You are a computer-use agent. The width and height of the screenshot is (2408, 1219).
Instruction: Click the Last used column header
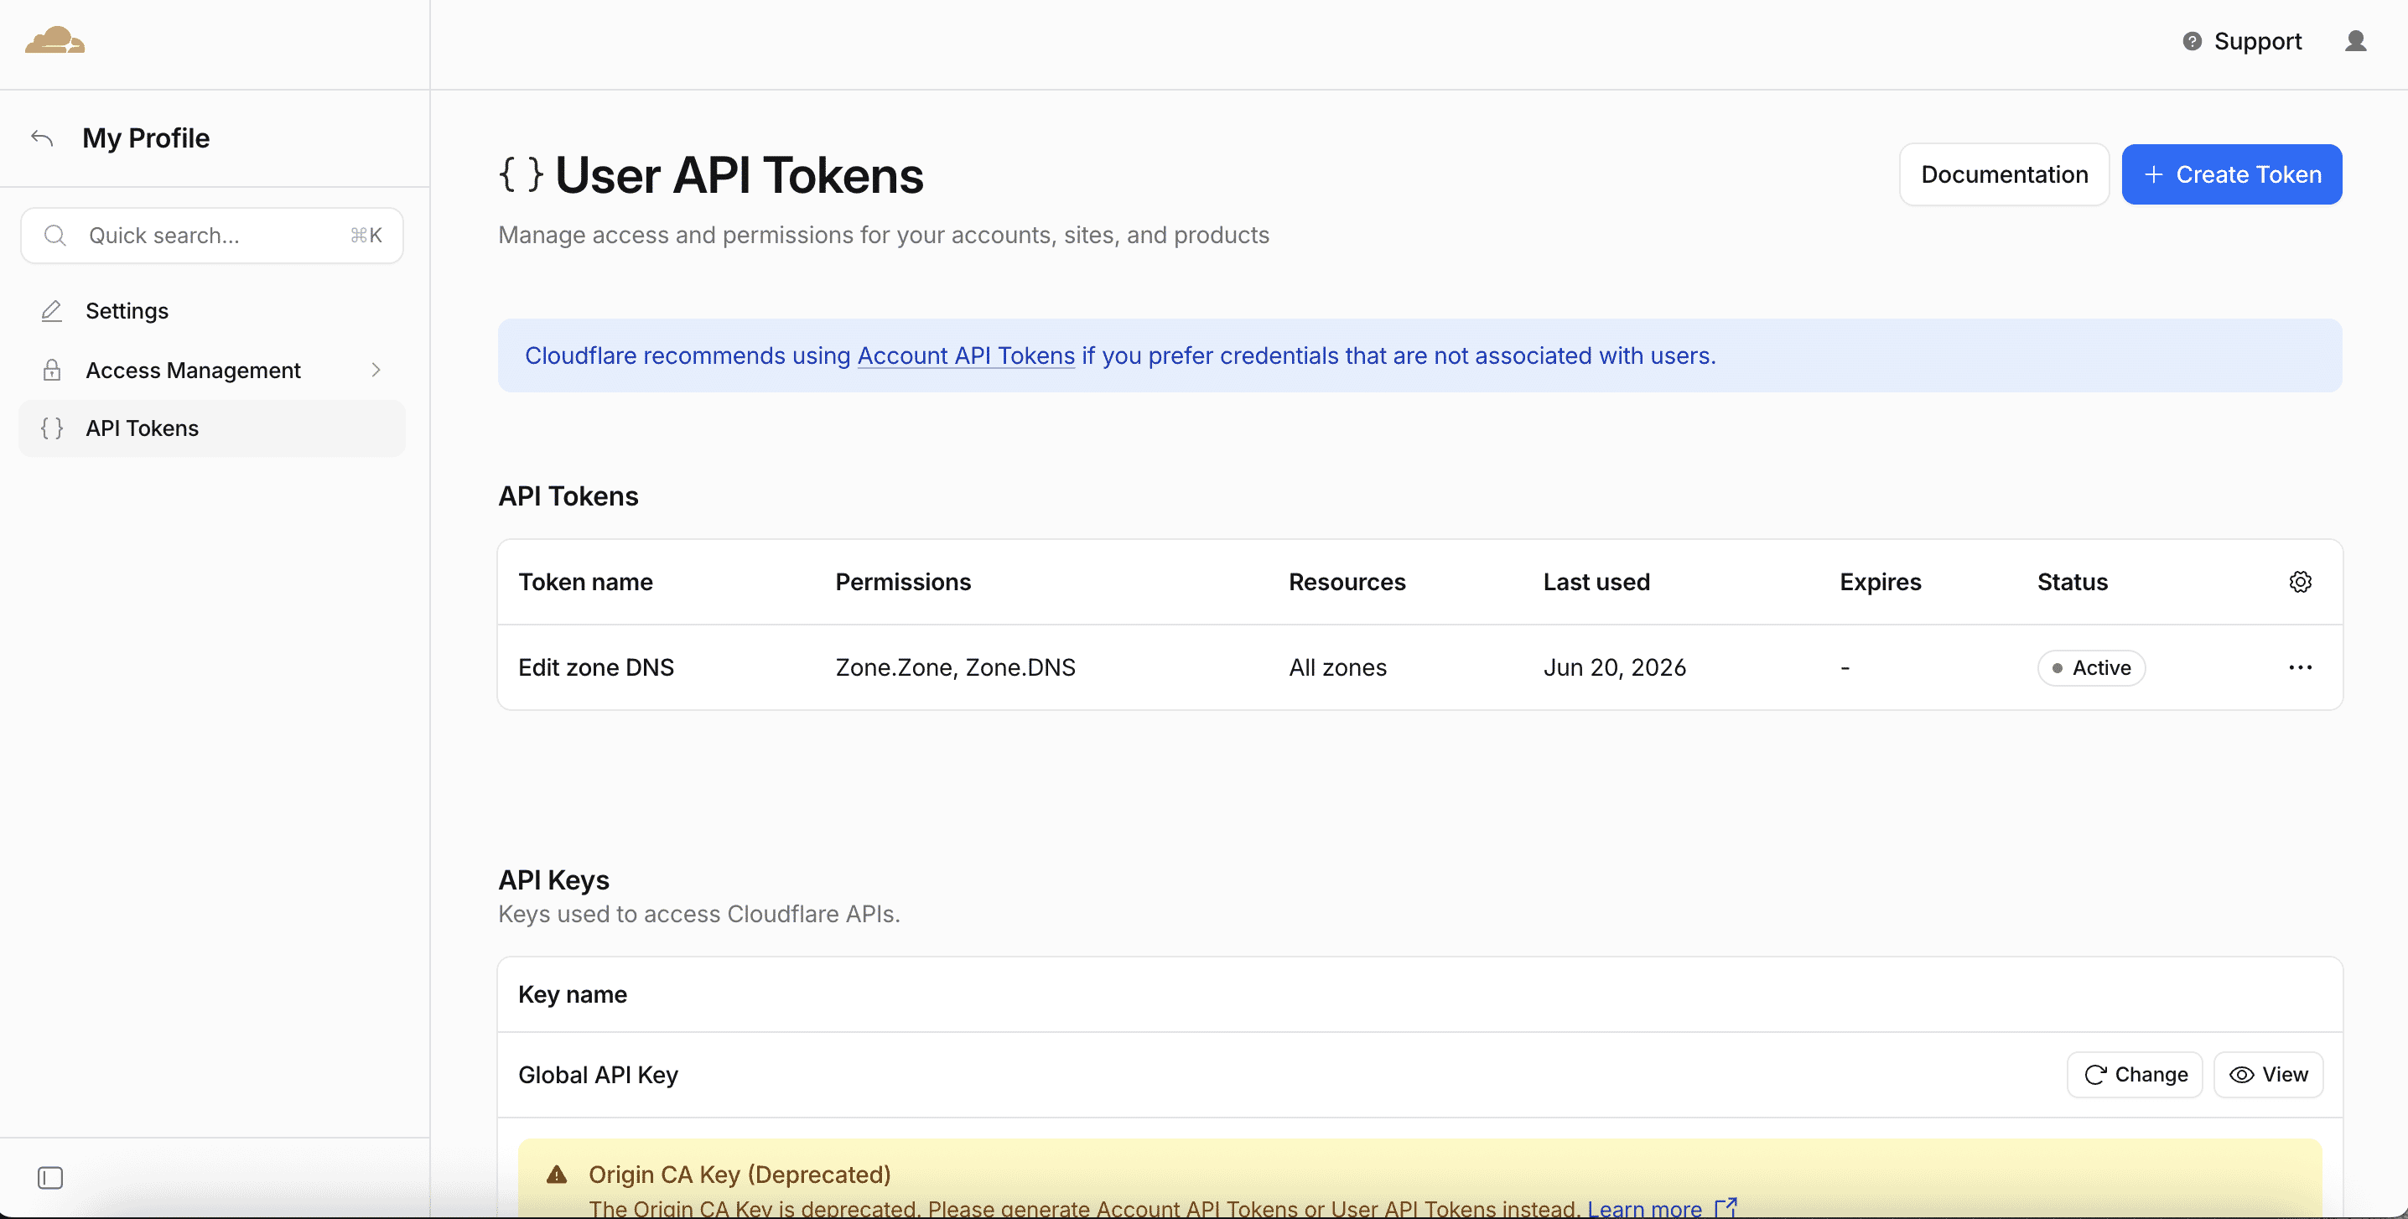coord(1596,582)
